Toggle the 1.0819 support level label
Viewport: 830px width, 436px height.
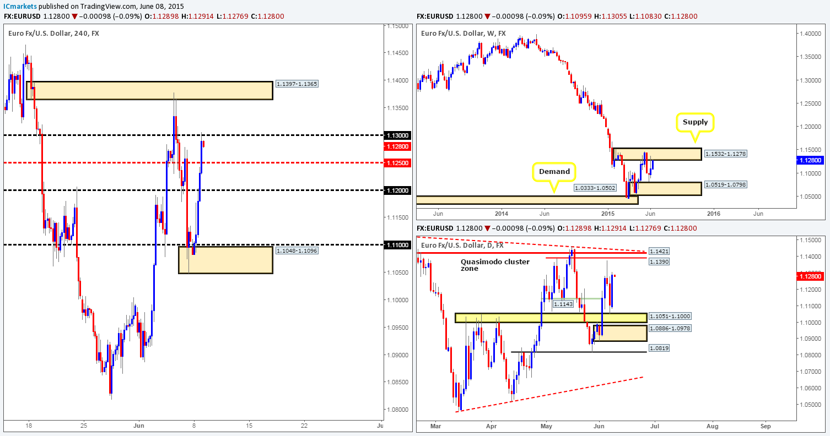[x=660, y=347]
